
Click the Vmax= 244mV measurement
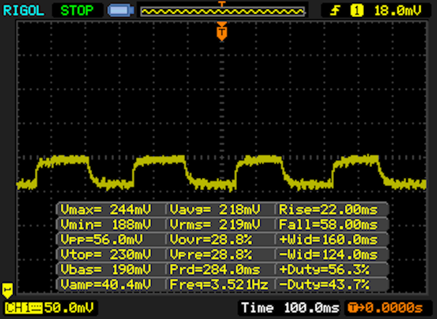(x=106, y=210)
